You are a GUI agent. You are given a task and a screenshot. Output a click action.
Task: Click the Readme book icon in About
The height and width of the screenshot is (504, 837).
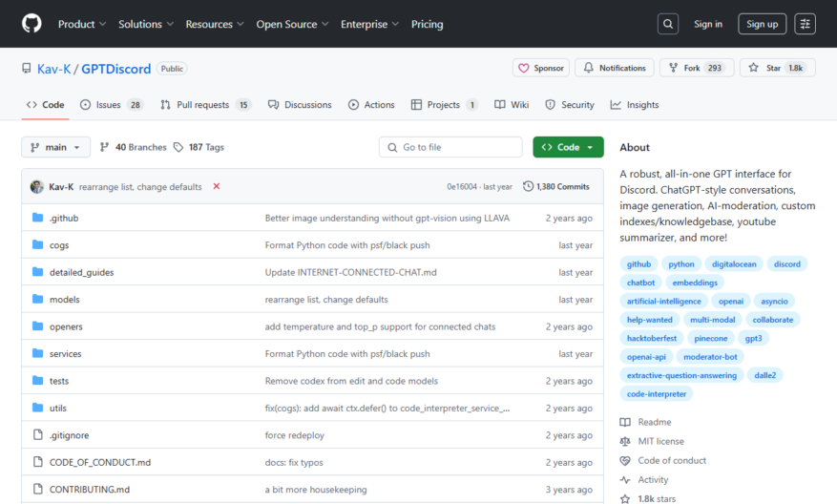(x=625, y=422)
